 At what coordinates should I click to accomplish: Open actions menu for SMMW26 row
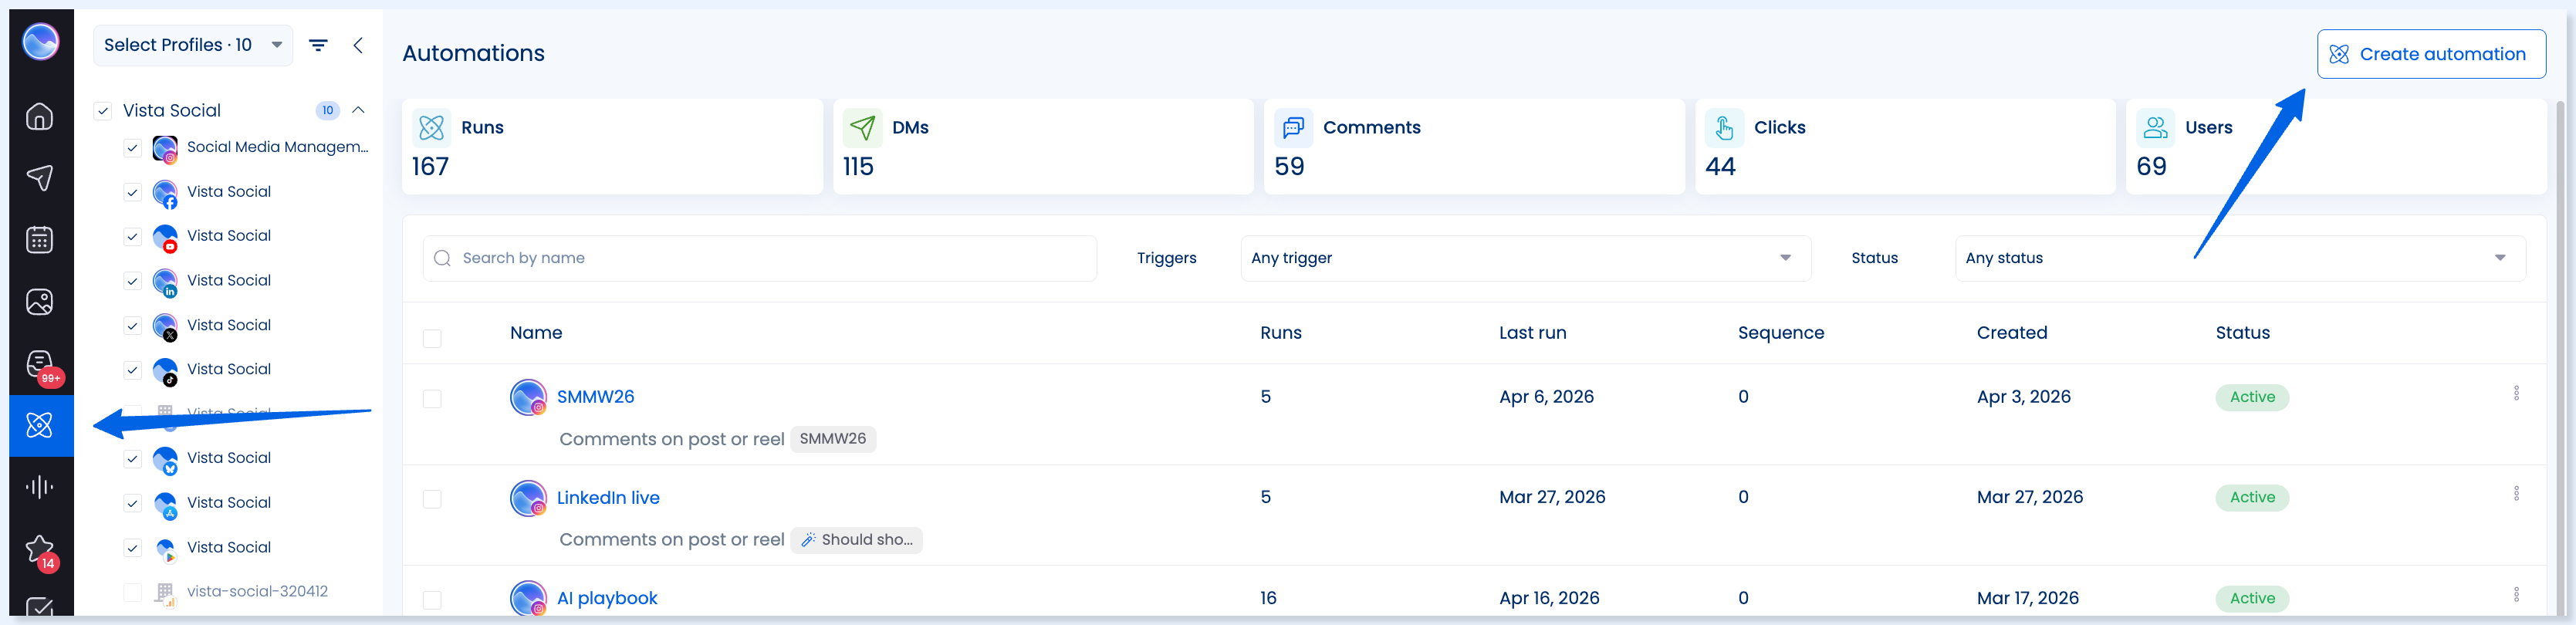coord(2516,394)
